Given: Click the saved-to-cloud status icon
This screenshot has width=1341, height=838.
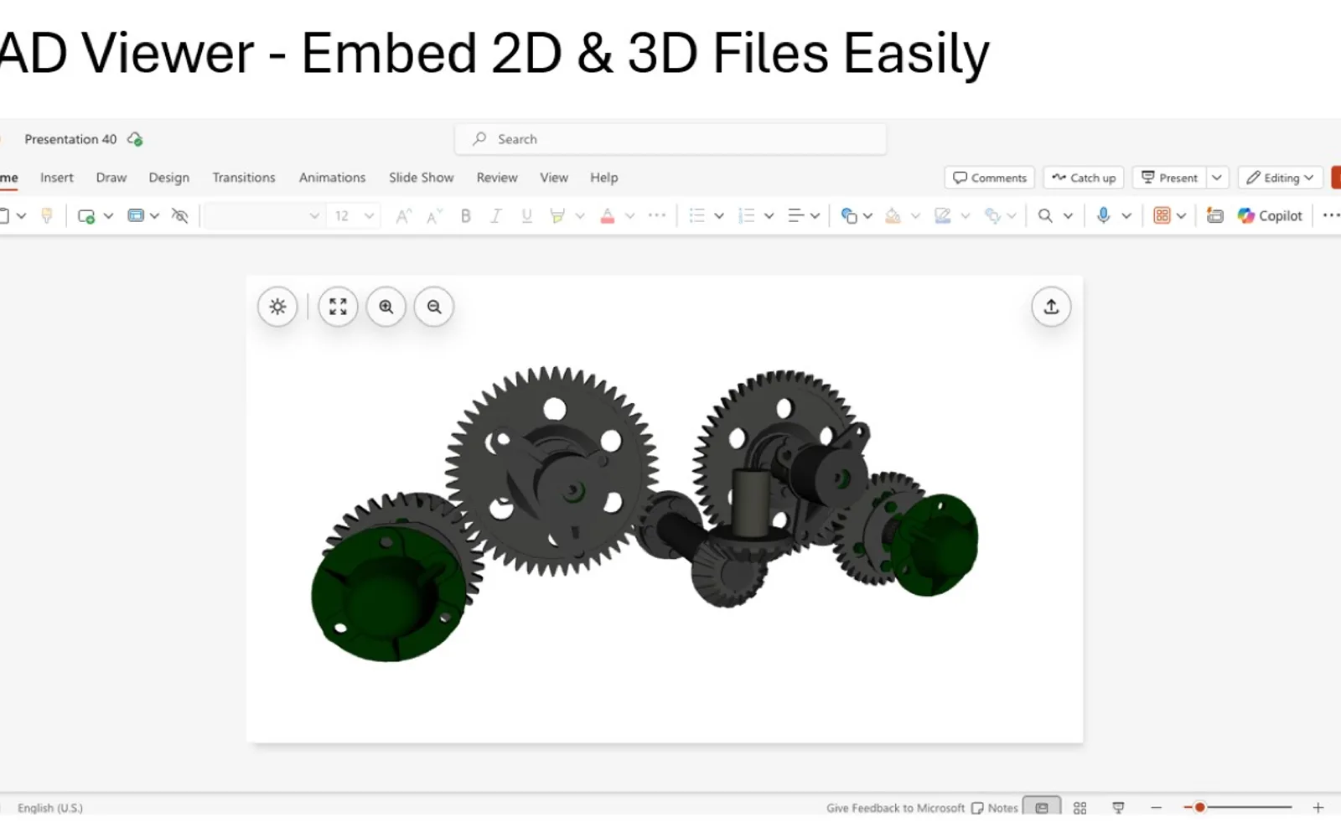Looking at the screenshot, I should 135,139.
